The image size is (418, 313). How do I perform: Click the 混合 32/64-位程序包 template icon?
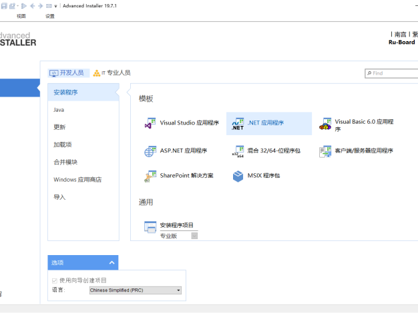(x=238, y=151)
